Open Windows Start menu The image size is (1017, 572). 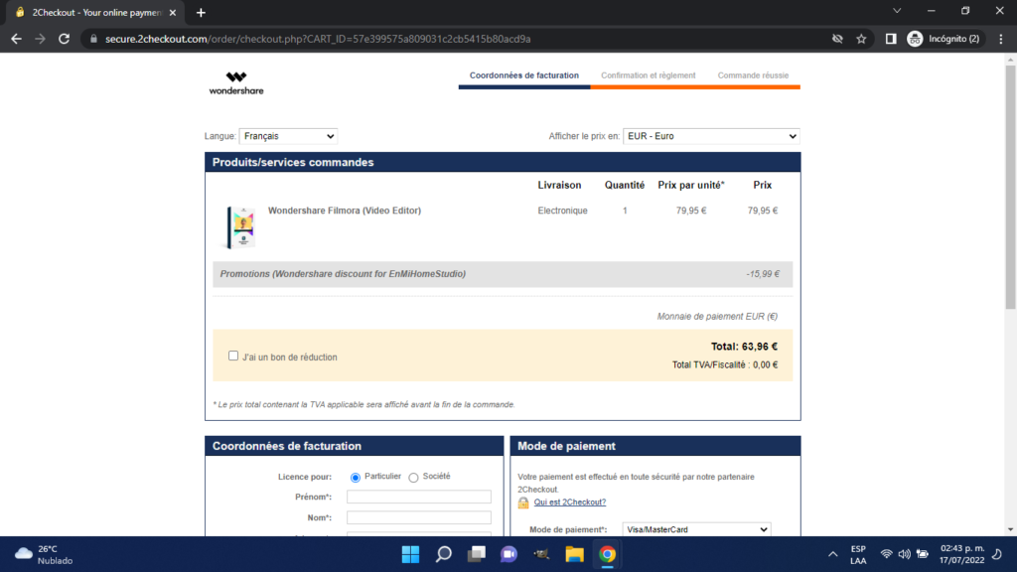410,554
